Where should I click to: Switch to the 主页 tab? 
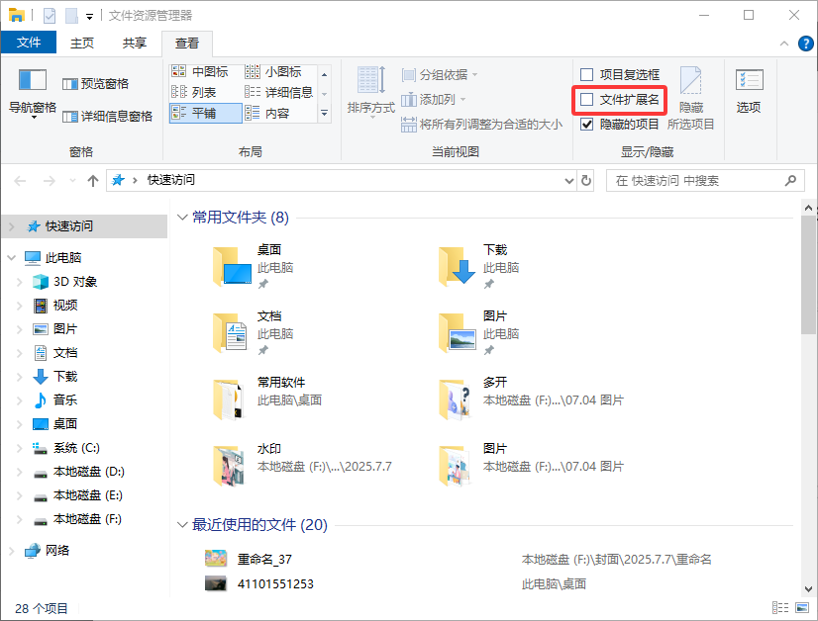tap(82, 44)
